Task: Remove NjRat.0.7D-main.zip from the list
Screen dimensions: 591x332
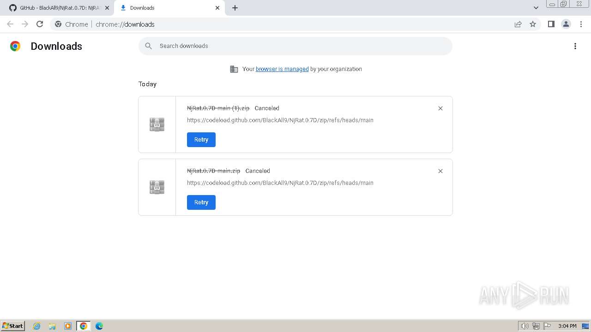Action: tap(440, 171)
